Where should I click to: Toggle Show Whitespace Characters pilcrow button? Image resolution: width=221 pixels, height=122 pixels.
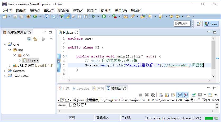coord(86,16)
